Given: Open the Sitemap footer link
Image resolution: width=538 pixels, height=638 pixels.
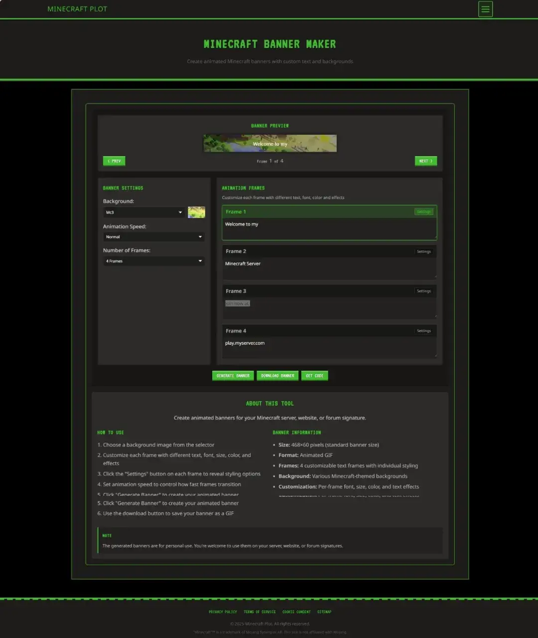Looking at the screenshot, I should [324, 612].
